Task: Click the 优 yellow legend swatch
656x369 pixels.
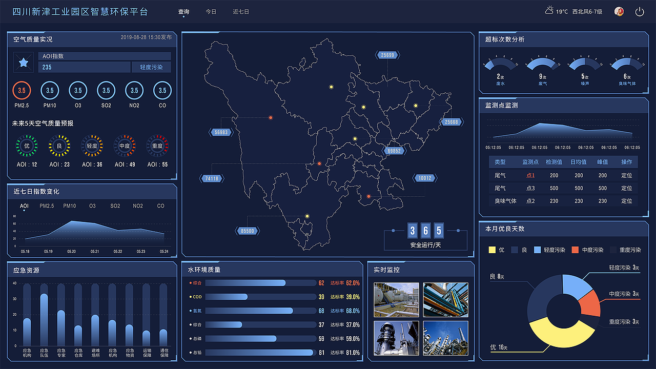Action: click(492, 250)
